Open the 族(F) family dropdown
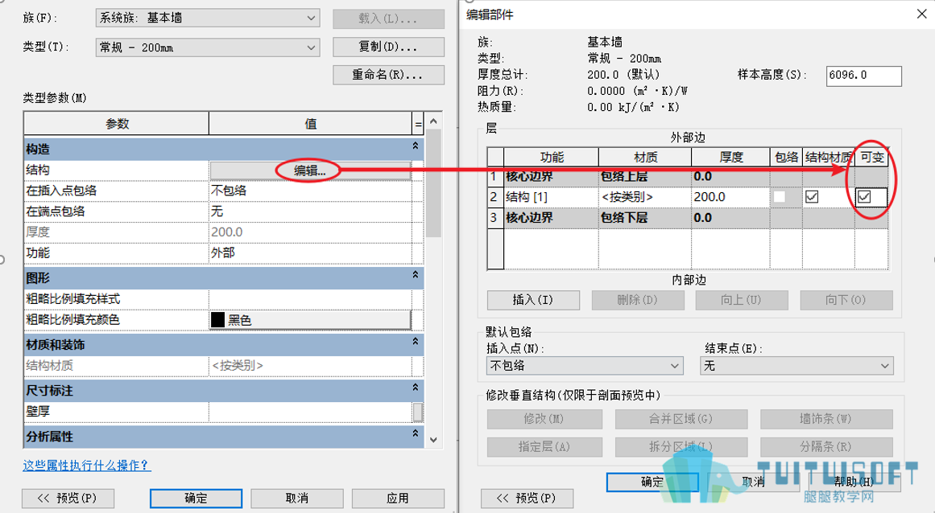 tap(208, 18)
